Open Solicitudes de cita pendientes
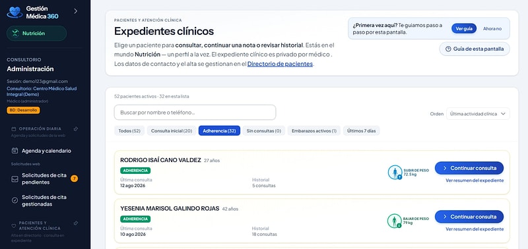 tap(45, 179)
